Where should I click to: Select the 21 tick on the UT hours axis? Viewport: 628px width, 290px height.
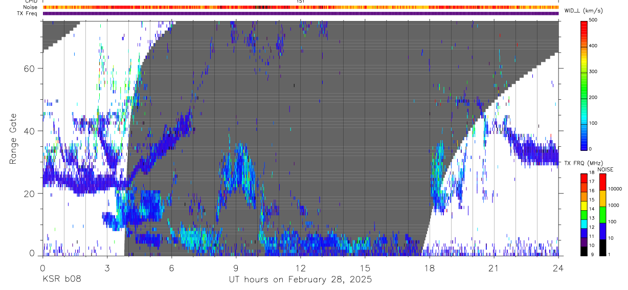click(x=494, y=267)
